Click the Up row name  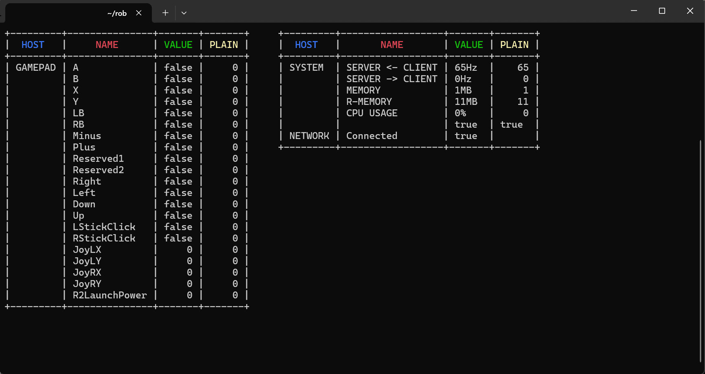78,215
